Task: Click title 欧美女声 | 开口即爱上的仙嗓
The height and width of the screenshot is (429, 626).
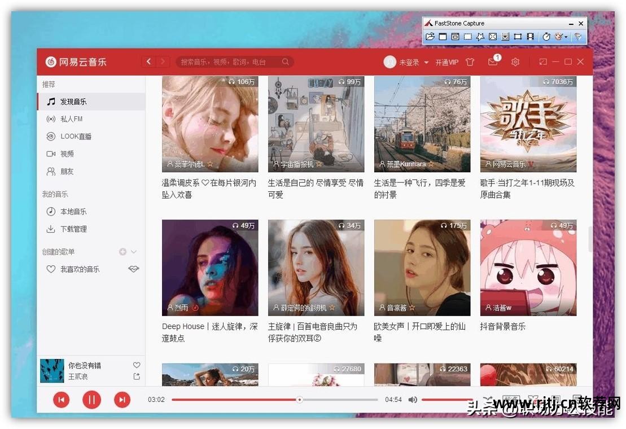Action: tap(419, 332)
